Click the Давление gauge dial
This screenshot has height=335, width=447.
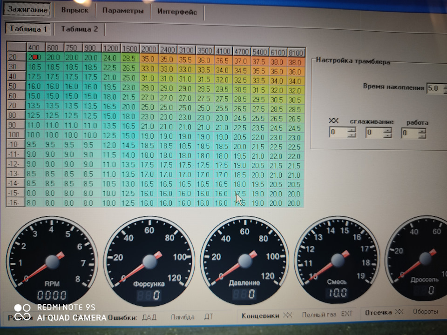[244, 261]
